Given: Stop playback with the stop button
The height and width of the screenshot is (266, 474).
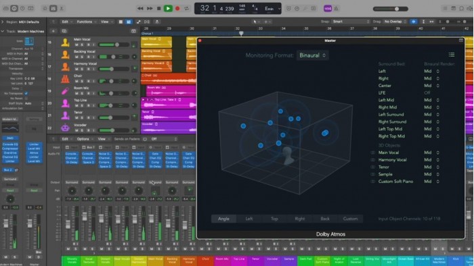Looking at the screenshot, I should (x=158, y=8).
